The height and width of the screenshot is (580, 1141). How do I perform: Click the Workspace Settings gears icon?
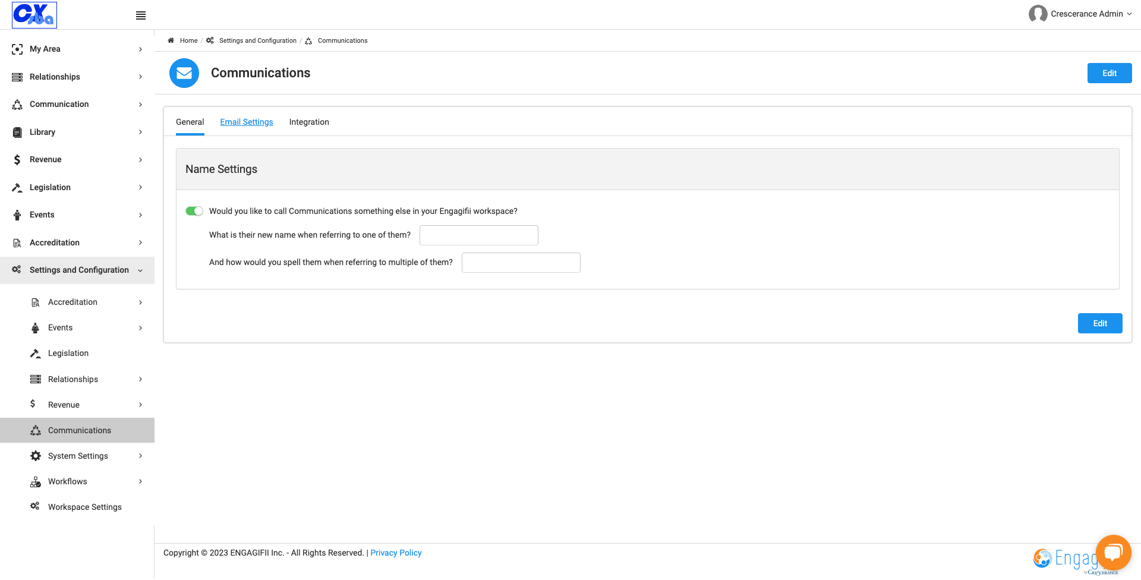point(35,506)
